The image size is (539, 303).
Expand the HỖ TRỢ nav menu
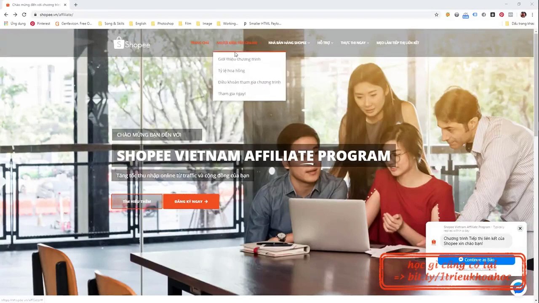point(325,43)
